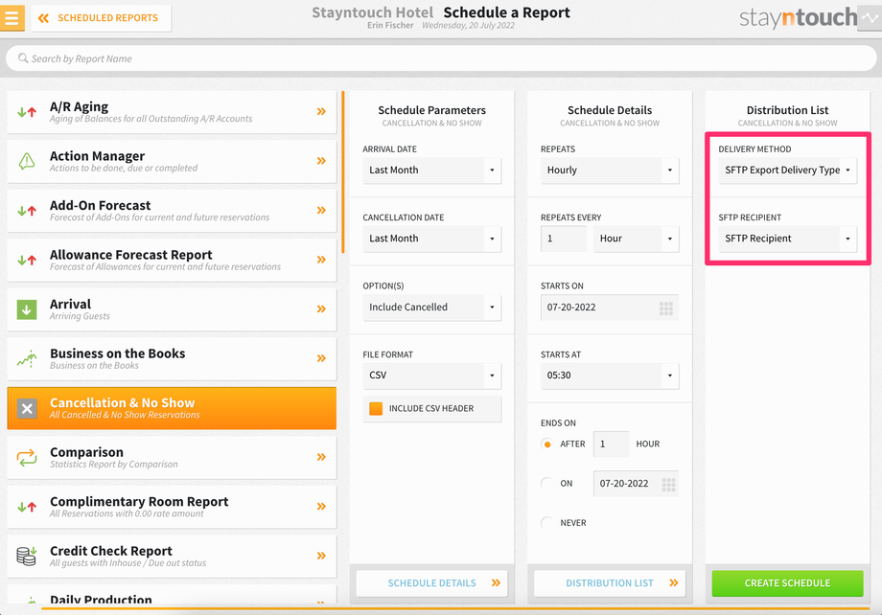882x615 pixels.
Task: Open the A/R Aging report chevron
Action: tap(321, 111)
